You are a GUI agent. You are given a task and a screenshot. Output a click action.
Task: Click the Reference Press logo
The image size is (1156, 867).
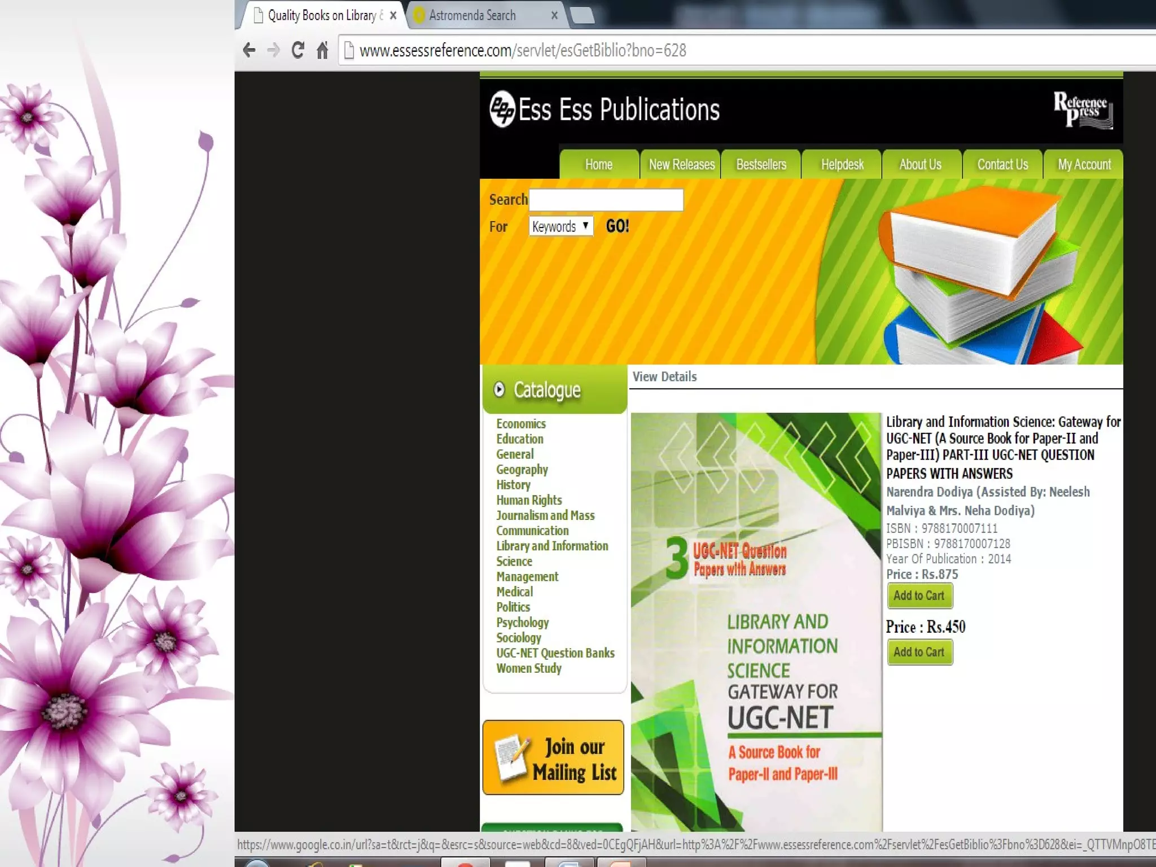(1083, 110)
